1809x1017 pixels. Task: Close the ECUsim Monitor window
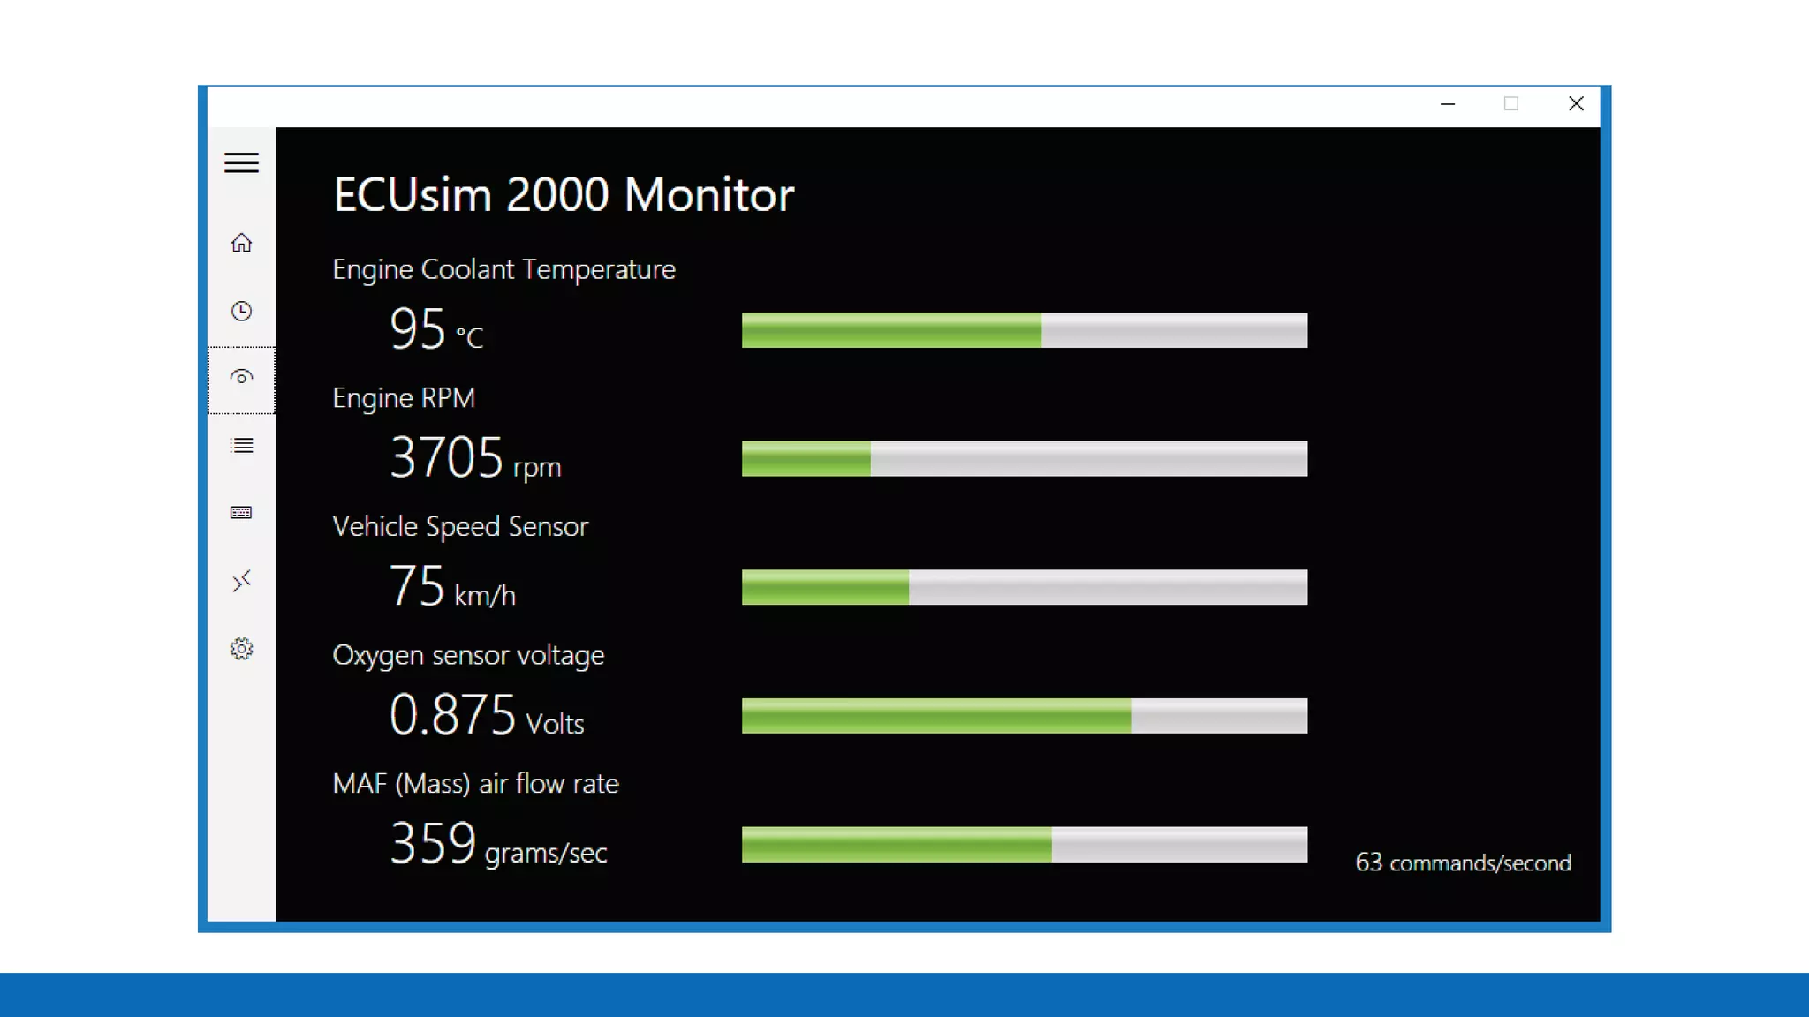point(1576,104)
